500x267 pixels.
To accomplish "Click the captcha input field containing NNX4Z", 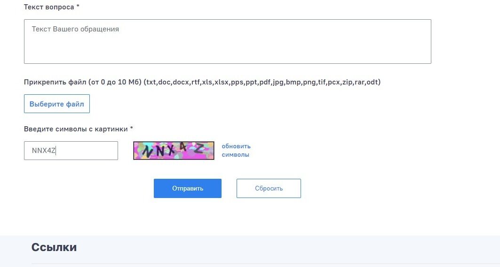I will (71, 151).
